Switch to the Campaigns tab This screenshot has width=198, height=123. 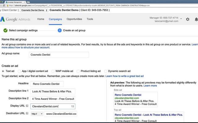(55, 19)
